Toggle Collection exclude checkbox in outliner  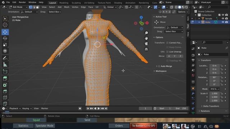point(220,15)
